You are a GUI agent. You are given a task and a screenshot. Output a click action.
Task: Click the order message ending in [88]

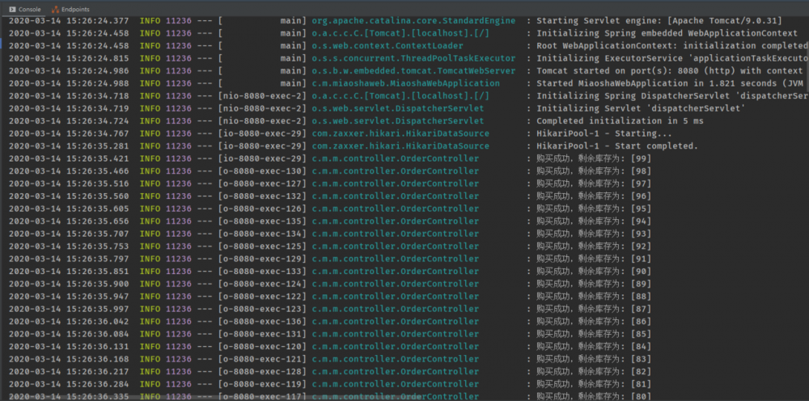click(594, 297)
